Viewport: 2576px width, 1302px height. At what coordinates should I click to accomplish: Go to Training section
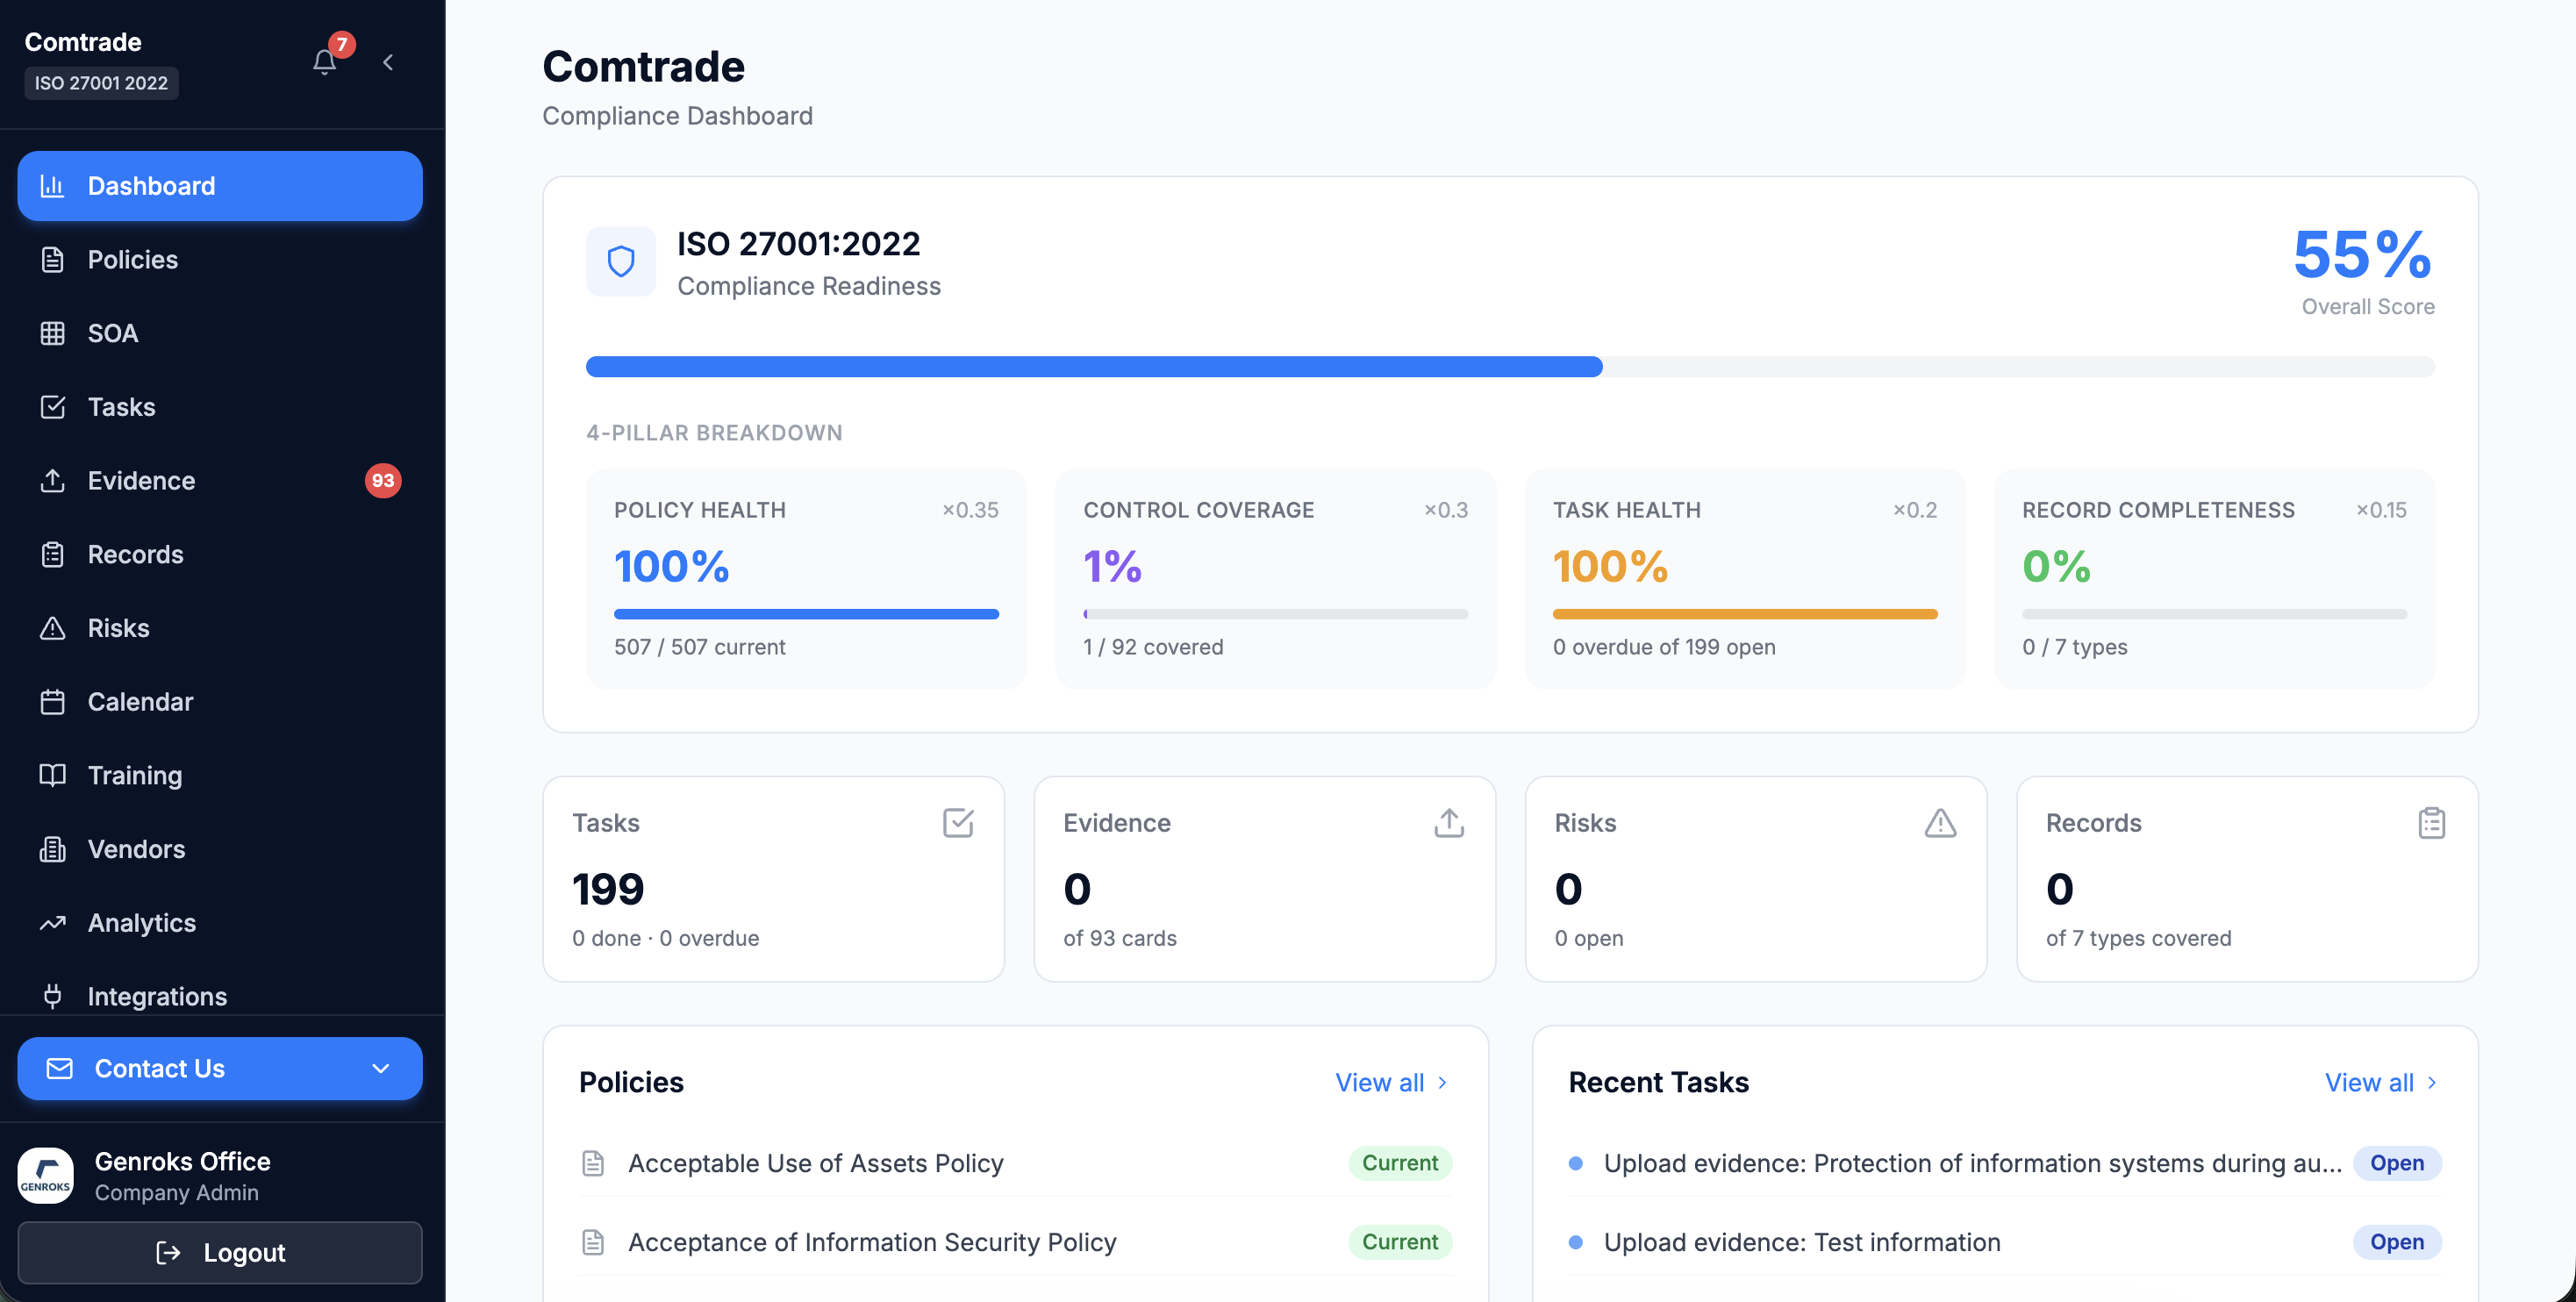(220, 775)
